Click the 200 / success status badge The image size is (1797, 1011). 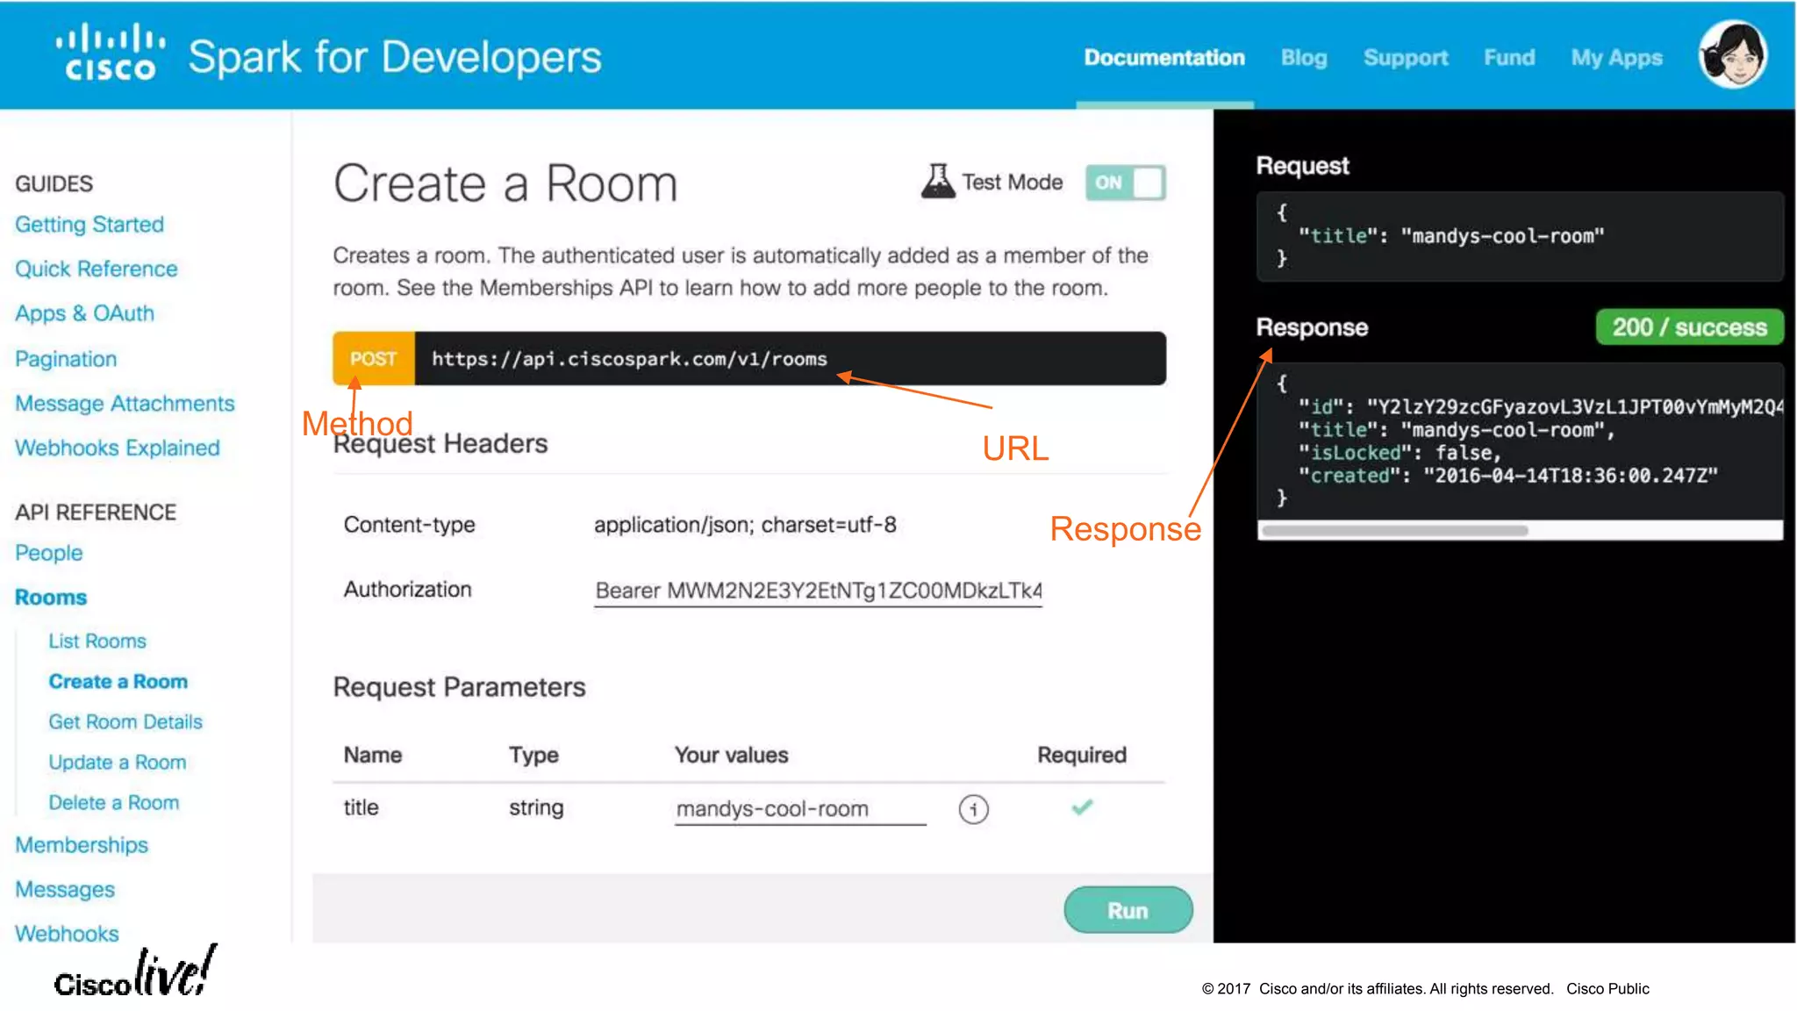1689,327
